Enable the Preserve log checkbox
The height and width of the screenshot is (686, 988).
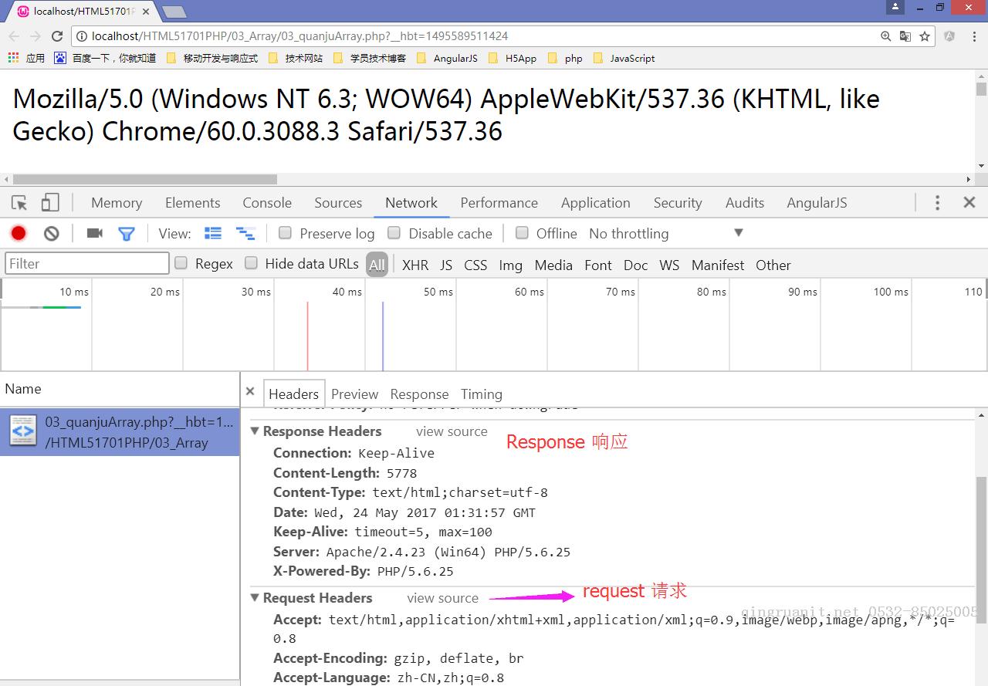click(286, 233)
